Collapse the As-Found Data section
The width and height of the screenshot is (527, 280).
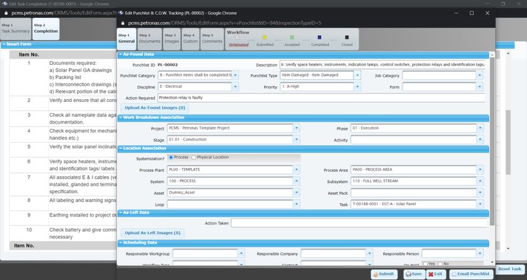[x=120, y=54]
